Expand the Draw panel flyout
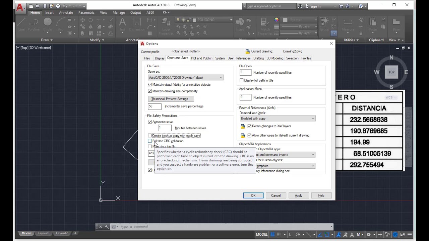This screenshot has width=429, height=241. (47, 40)
